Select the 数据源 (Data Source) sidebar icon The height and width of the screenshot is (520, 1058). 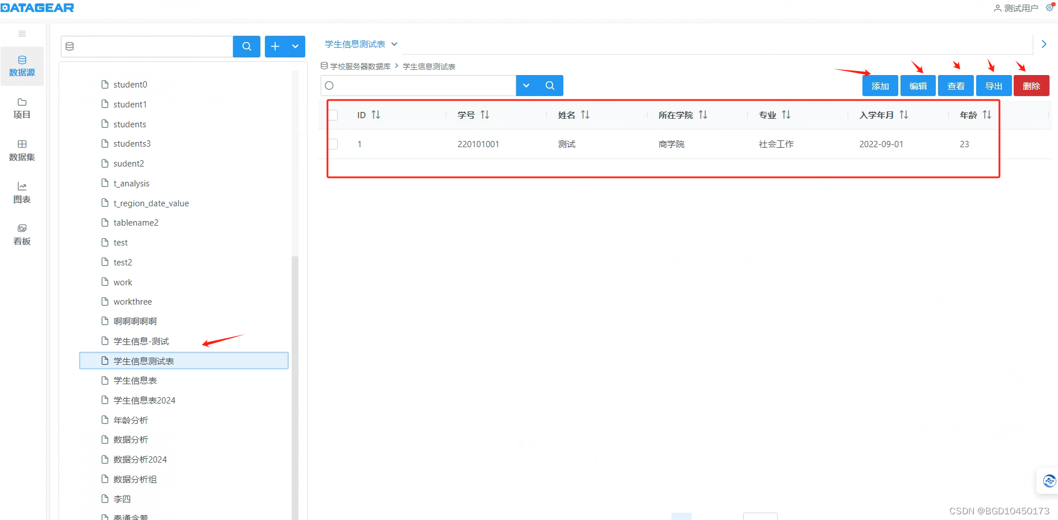pyautogui.click(x=22, y=66)
